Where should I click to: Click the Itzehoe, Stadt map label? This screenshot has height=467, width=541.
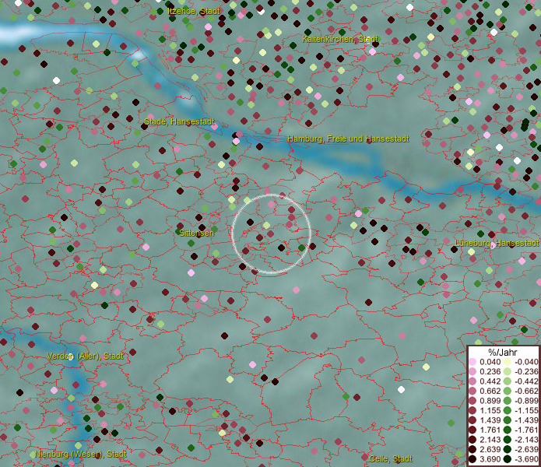[194, 11]
